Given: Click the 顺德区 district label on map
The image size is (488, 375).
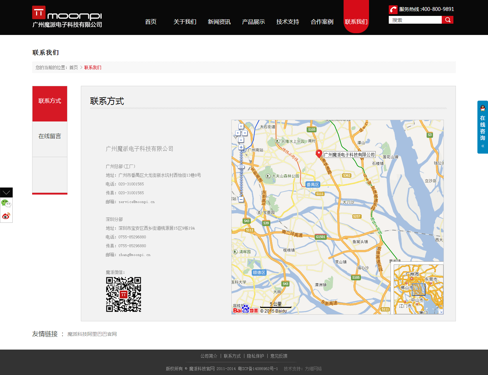Looking at the screenshot, I should (259, 273).
